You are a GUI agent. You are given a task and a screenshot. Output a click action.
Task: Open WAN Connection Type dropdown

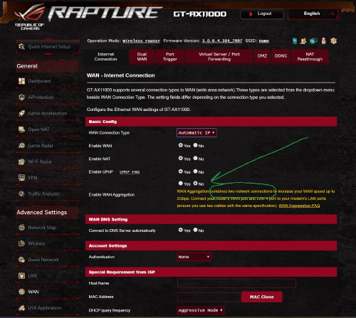(197, 133)
